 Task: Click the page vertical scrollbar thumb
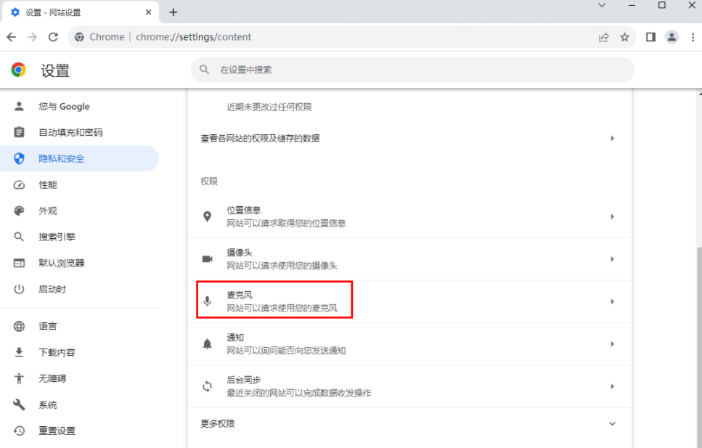pos(699,347)
